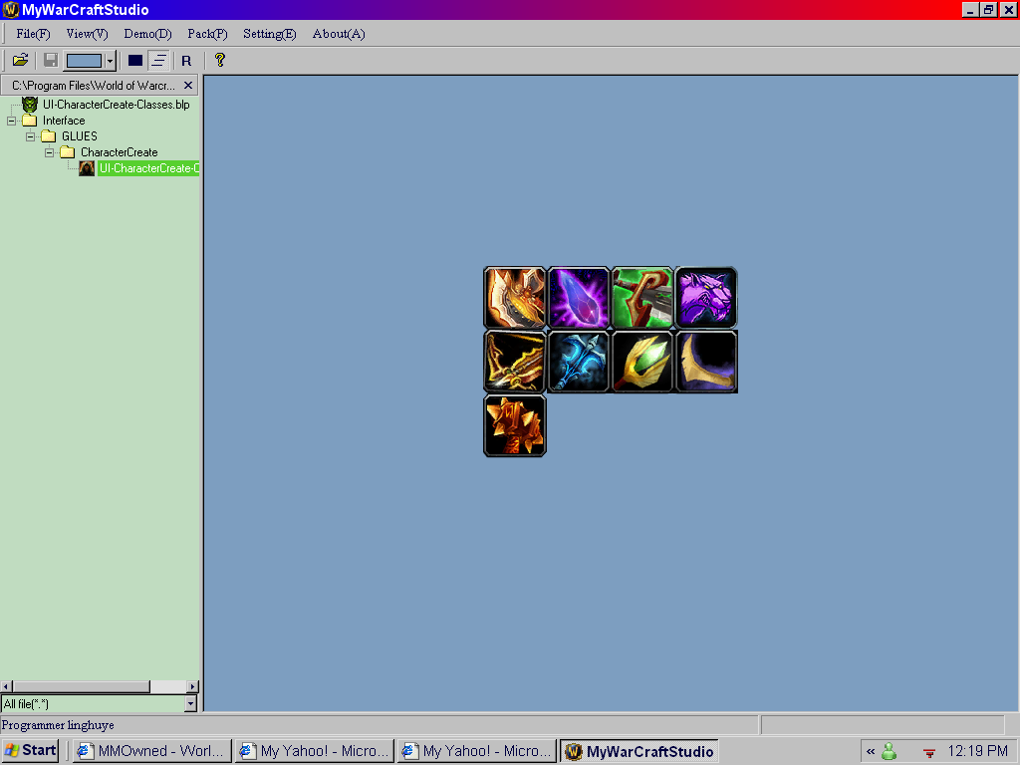The image size is (1020, 765).
Task: Collapse the GLUES tree node
Action: point(30,136)
